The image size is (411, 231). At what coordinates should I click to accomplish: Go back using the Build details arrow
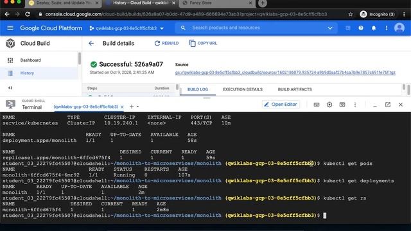pos(91,43)
